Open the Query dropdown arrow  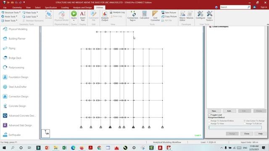(x=74, y=21)
